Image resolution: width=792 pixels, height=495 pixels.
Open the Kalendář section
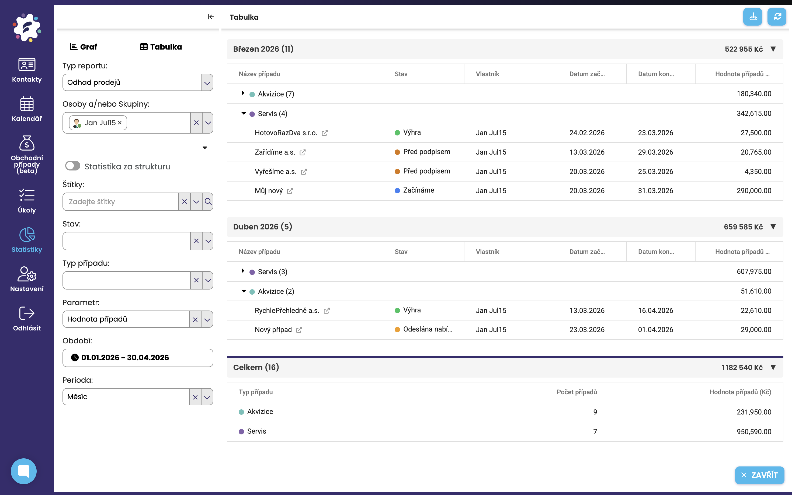26,109
